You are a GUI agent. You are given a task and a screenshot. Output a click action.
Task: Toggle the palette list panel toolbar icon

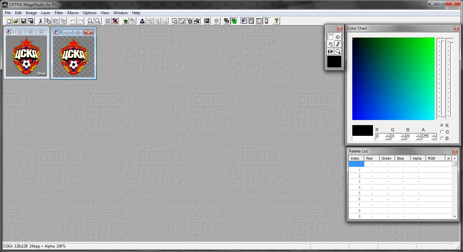coord(251,21)
